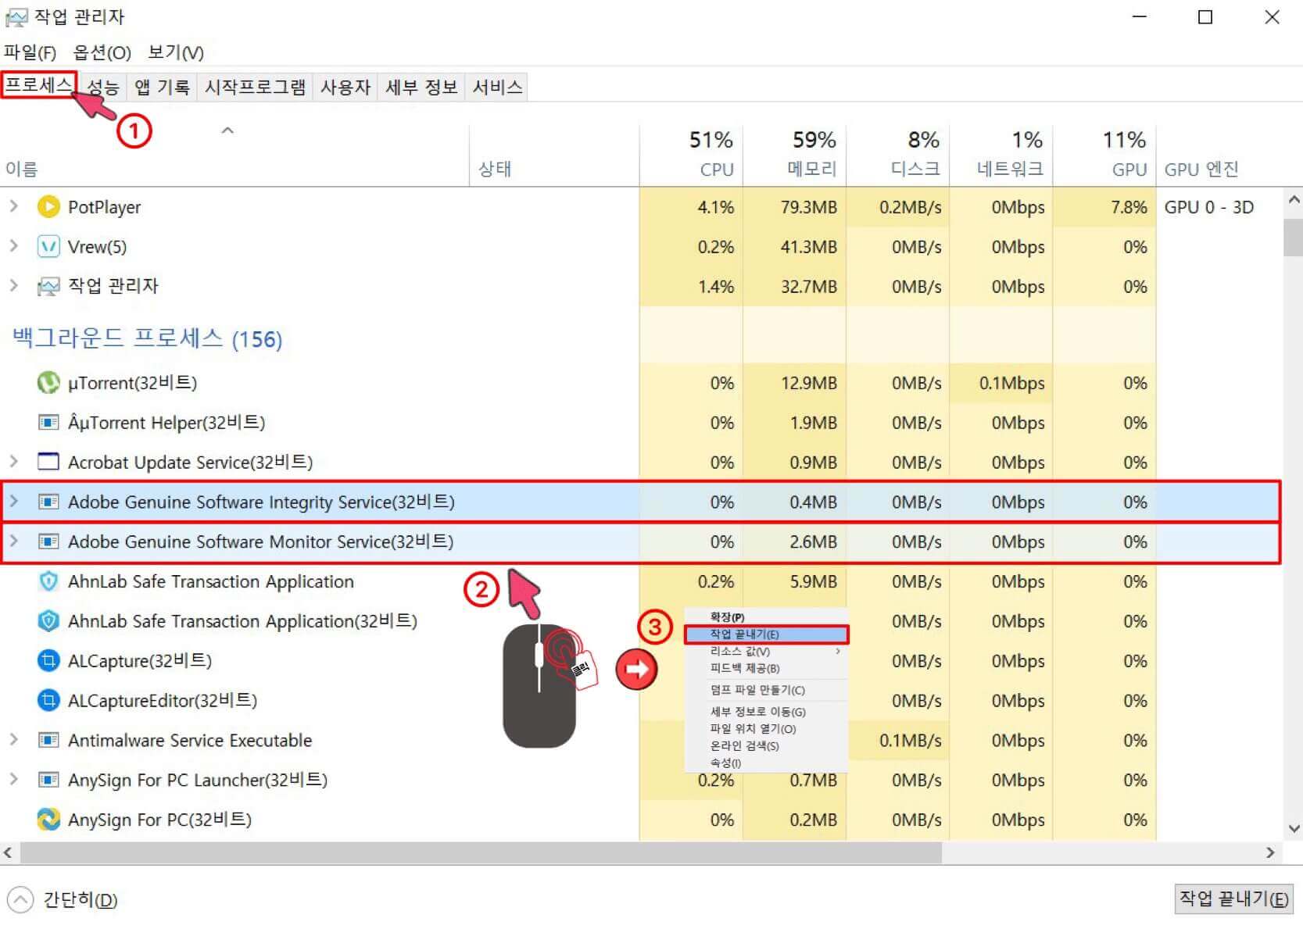This screenshot has height=929, width=1303.
Task: Choose 속성(I) in the context menu
Action: click(x=766, y=763)
